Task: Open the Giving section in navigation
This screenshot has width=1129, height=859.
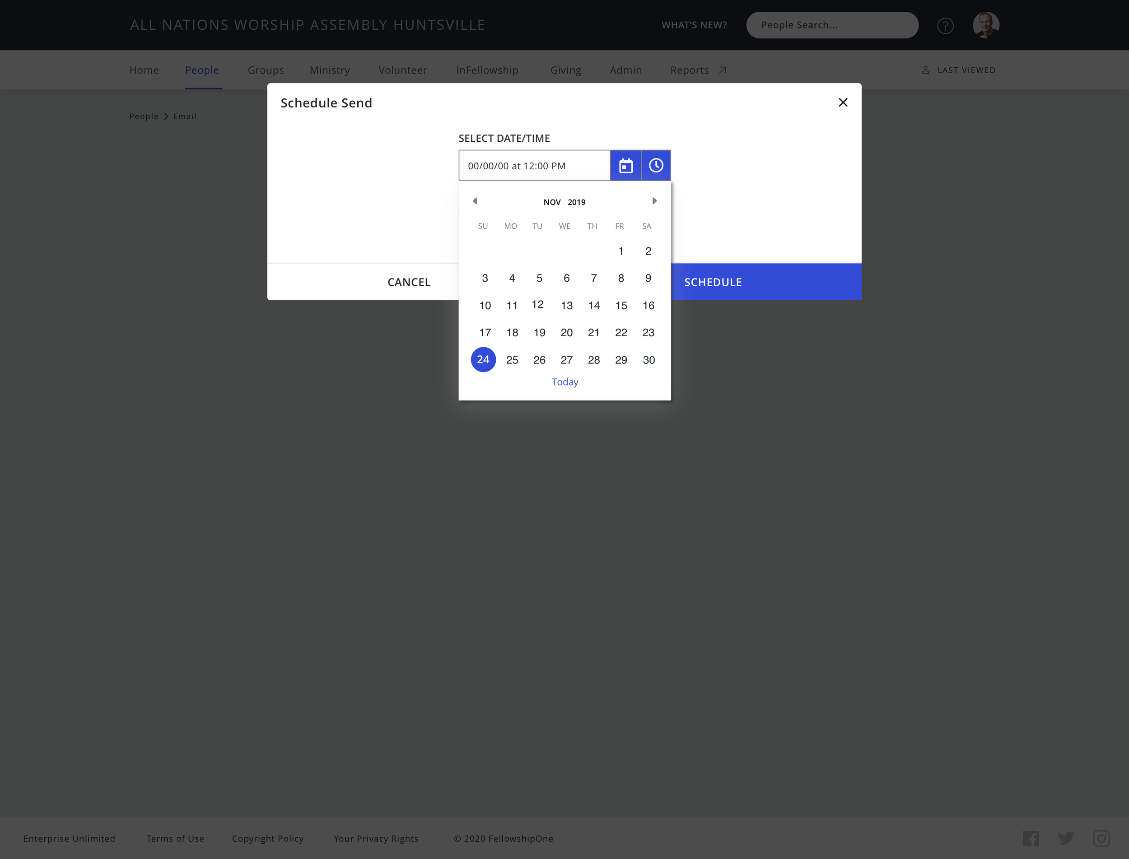Action: (x=565, y=70)
